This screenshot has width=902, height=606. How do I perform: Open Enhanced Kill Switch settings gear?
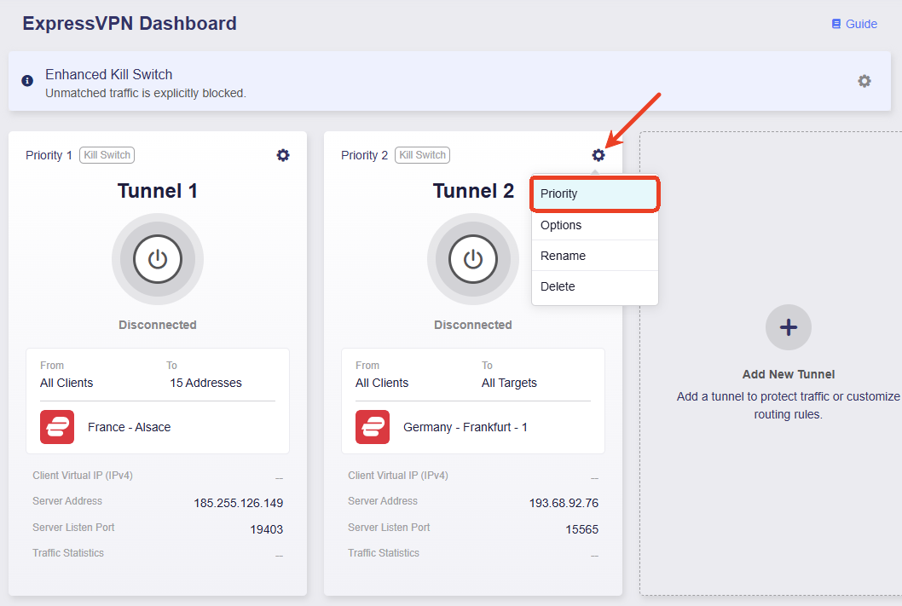coord(864,81)
